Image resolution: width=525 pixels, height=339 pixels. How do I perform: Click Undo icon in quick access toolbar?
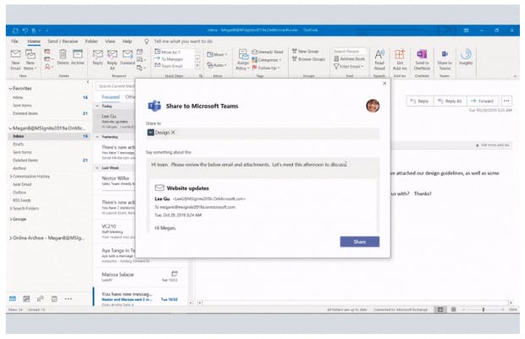25,30
